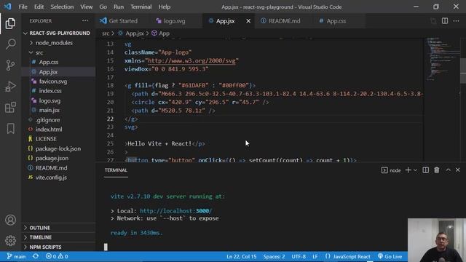Open the Manage gear icon

pos(10,240)
